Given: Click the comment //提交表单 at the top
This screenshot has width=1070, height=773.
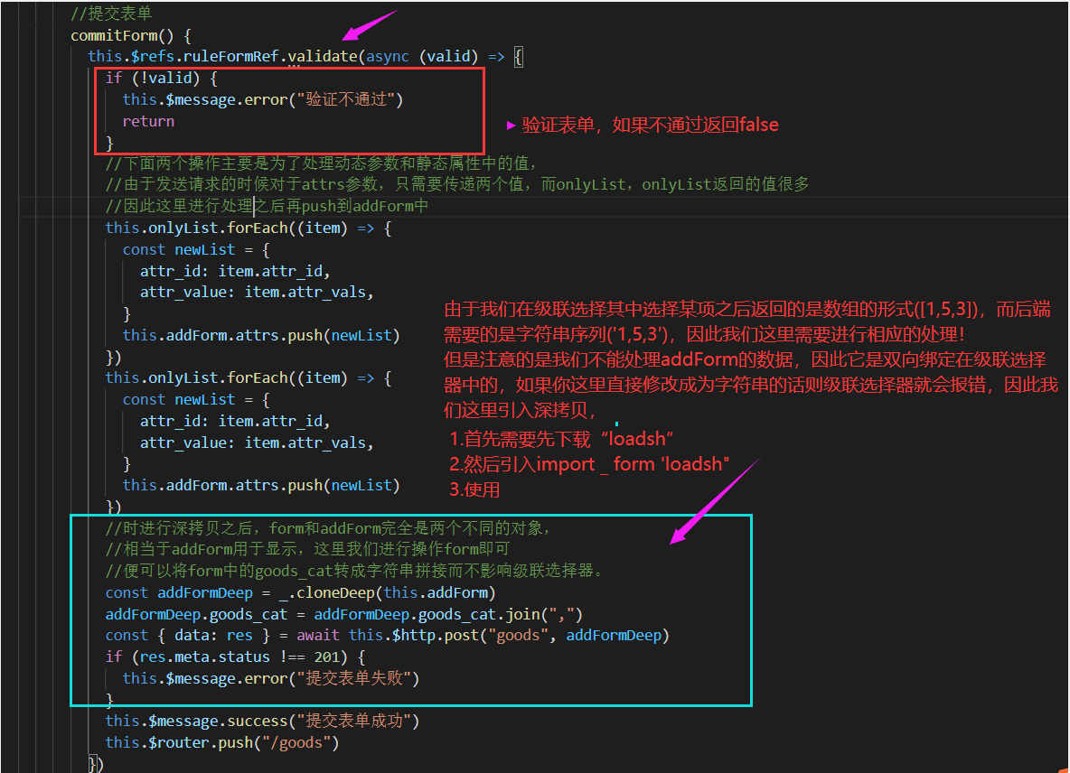Looking at the screenshot, I should click(x=111, y=14).
